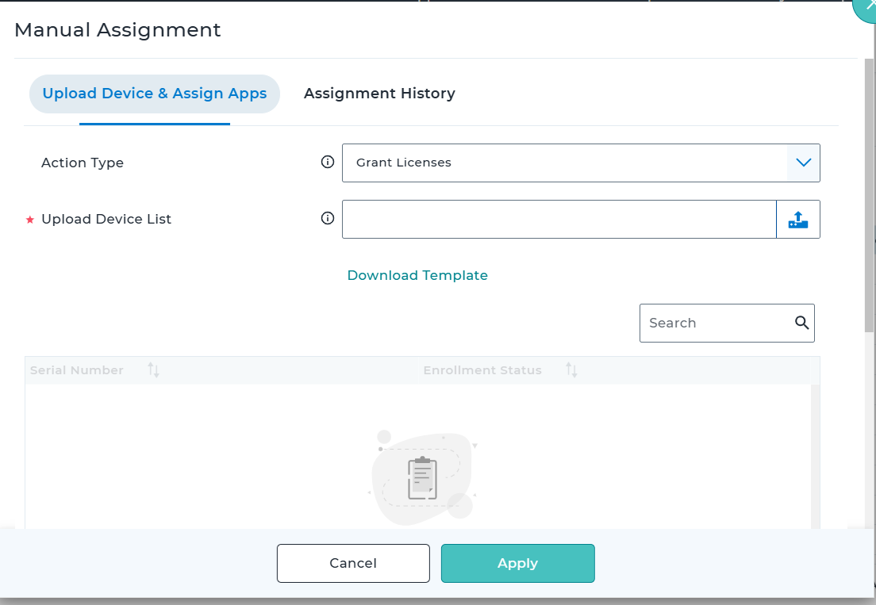Click the magnifier icon in Search box
Image resolution: width=876 pixels, height=605 pixels.
tap(801, 323)
